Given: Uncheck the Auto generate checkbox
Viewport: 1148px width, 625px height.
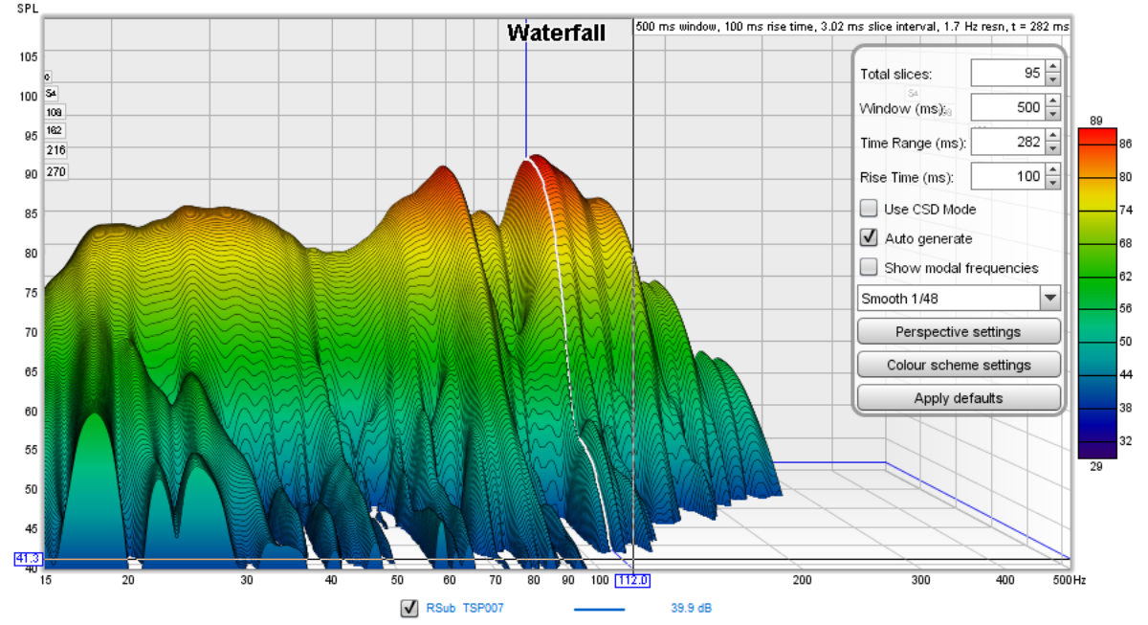Looking at the screenshot, I should pos(869,238).
